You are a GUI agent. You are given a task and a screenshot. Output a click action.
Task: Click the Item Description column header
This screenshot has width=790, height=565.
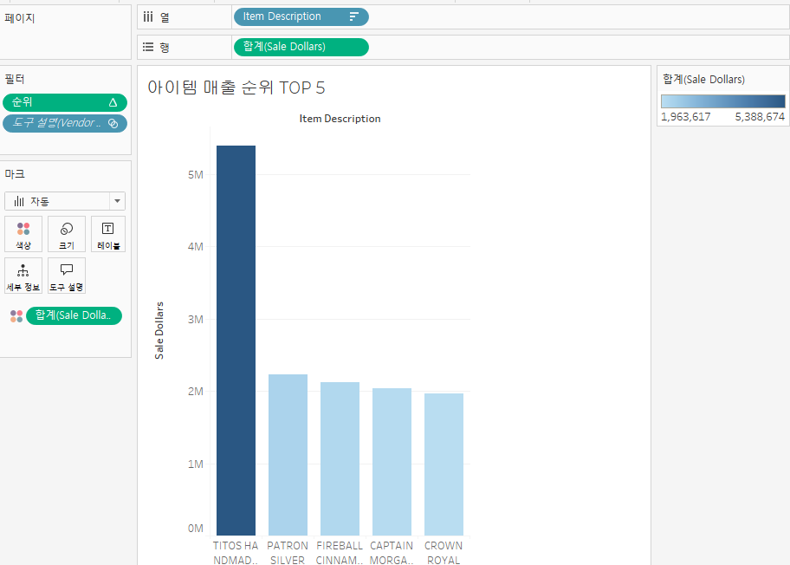click(x=340, y=119)
